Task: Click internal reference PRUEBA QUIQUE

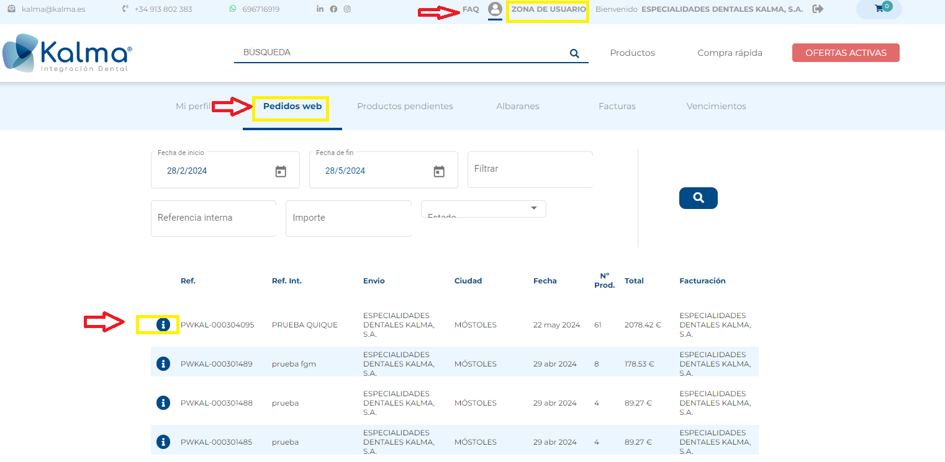Action: (305, 325)
